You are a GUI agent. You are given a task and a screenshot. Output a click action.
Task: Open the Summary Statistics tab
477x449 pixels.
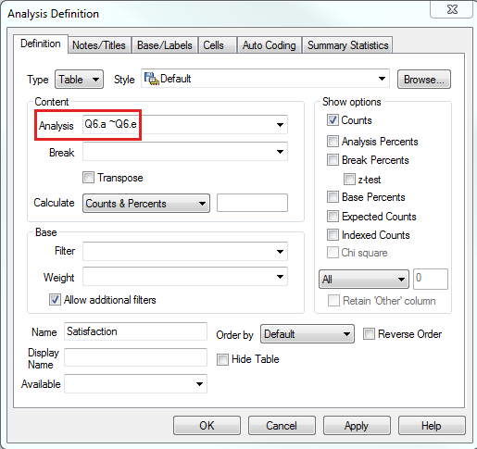click(347, 45)
